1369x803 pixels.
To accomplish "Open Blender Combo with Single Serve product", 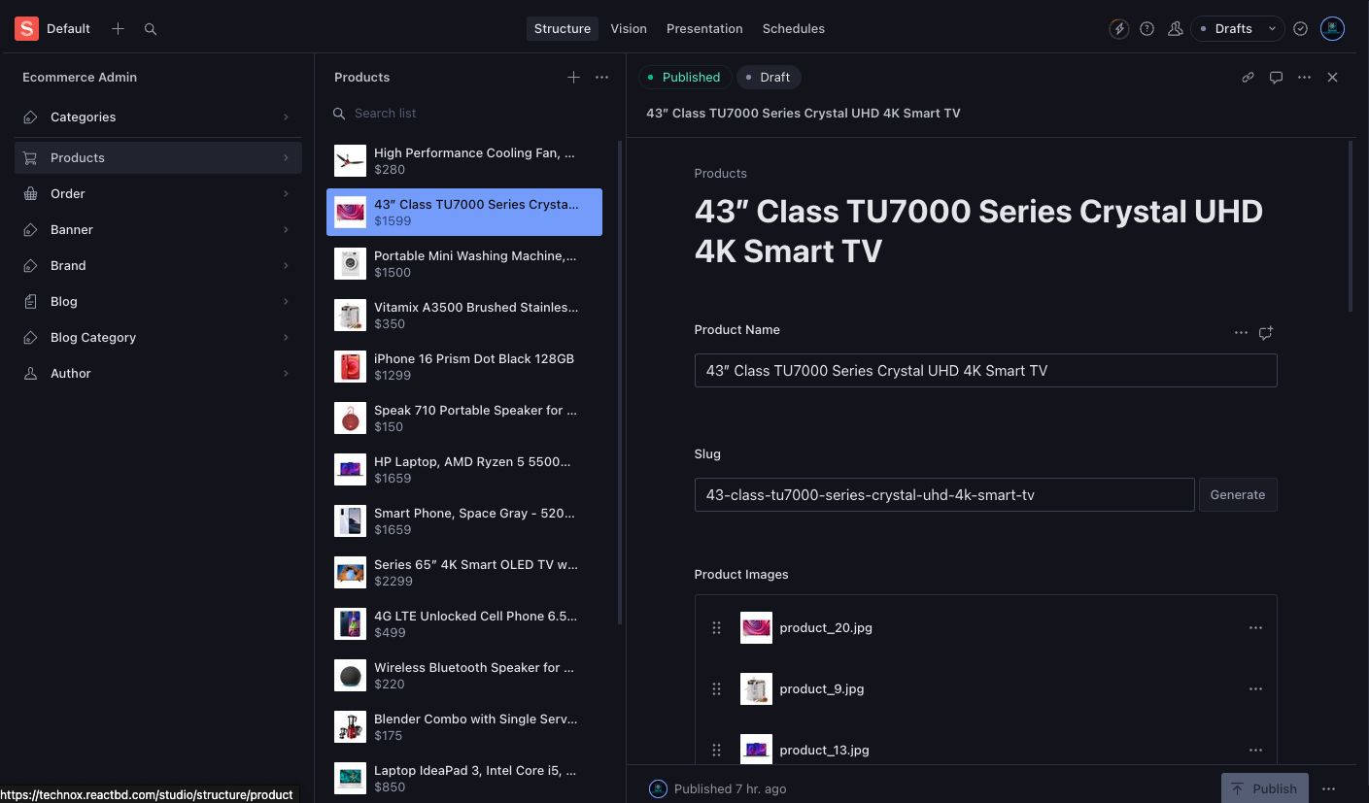I will click(464, 726).
